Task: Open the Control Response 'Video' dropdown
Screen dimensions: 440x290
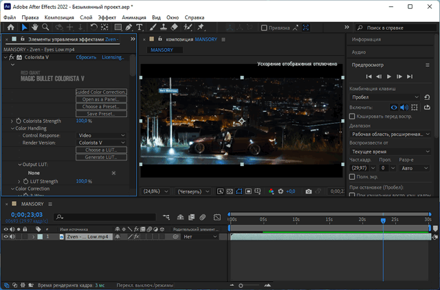Action: (x=101, y=136)
